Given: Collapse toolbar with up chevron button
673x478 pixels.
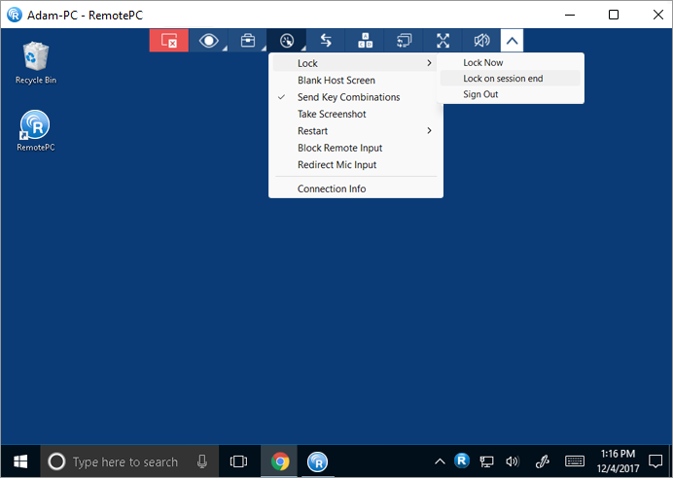Looking at the screenshot, I should 513,41.
